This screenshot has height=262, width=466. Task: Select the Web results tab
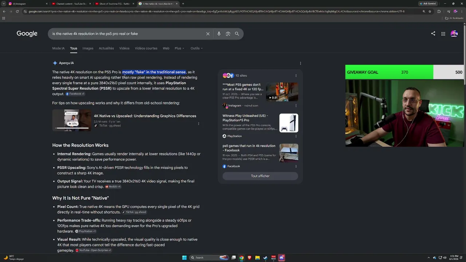166,48
